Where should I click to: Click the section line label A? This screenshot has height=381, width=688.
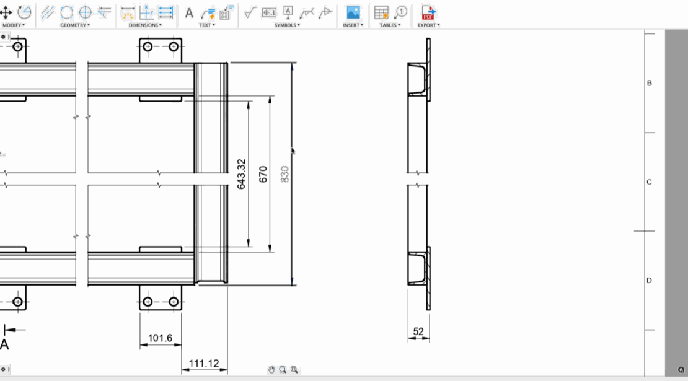click(4, 344)
